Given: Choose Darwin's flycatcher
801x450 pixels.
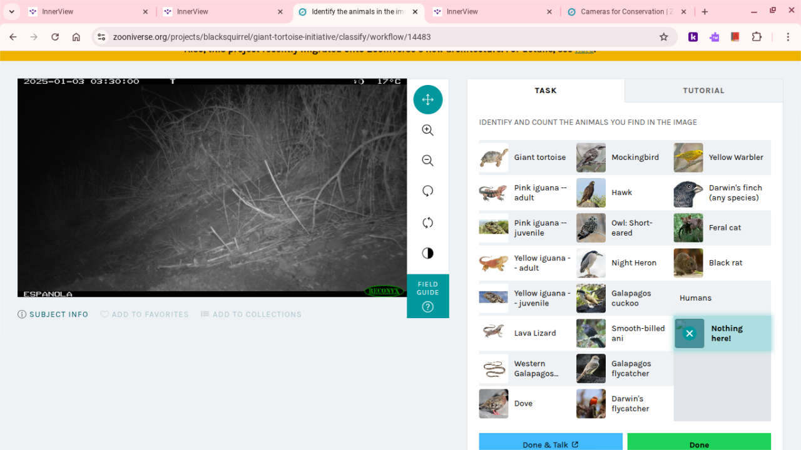Looking at the screenshot, I should click(x=625, y=404).
